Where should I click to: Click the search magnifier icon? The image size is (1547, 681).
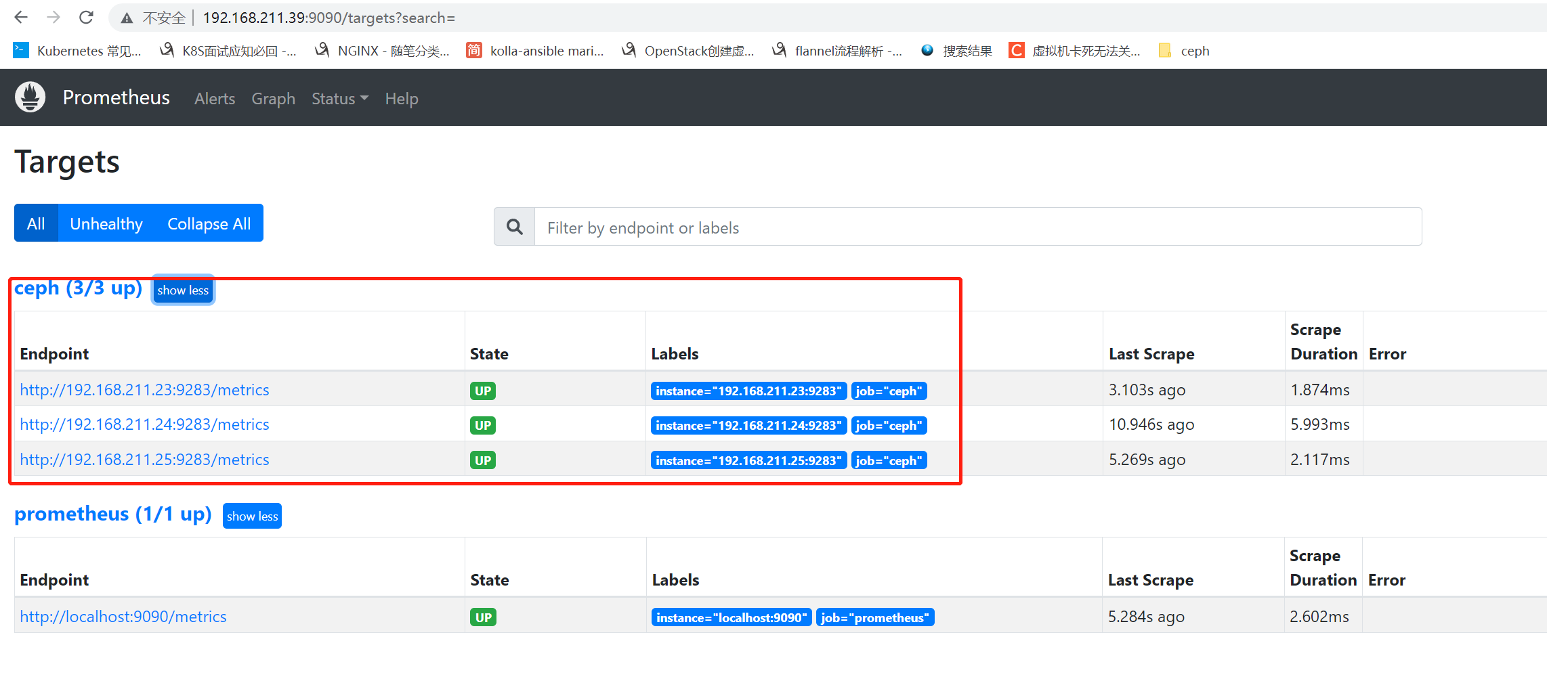(515, 227)
